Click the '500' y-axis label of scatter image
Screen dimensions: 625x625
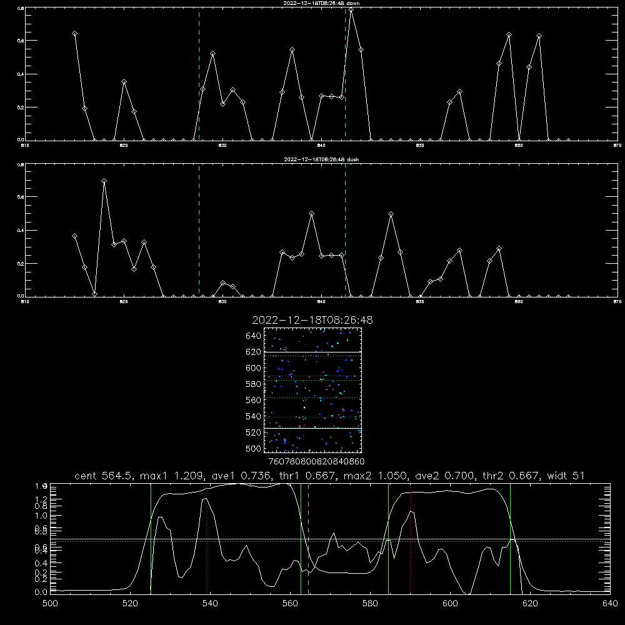[254, 449]
